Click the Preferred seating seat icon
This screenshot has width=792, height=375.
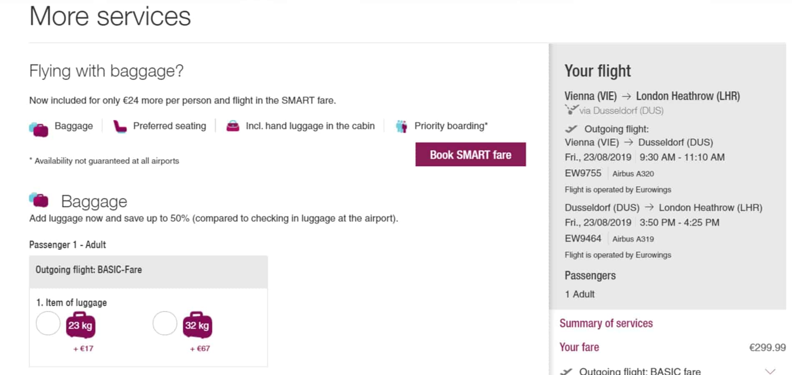tap(120, 126)
